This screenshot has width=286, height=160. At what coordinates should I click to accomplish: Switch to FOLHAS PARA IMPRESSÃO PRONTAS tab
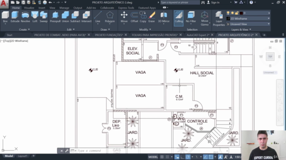click(x=155, y=35)
